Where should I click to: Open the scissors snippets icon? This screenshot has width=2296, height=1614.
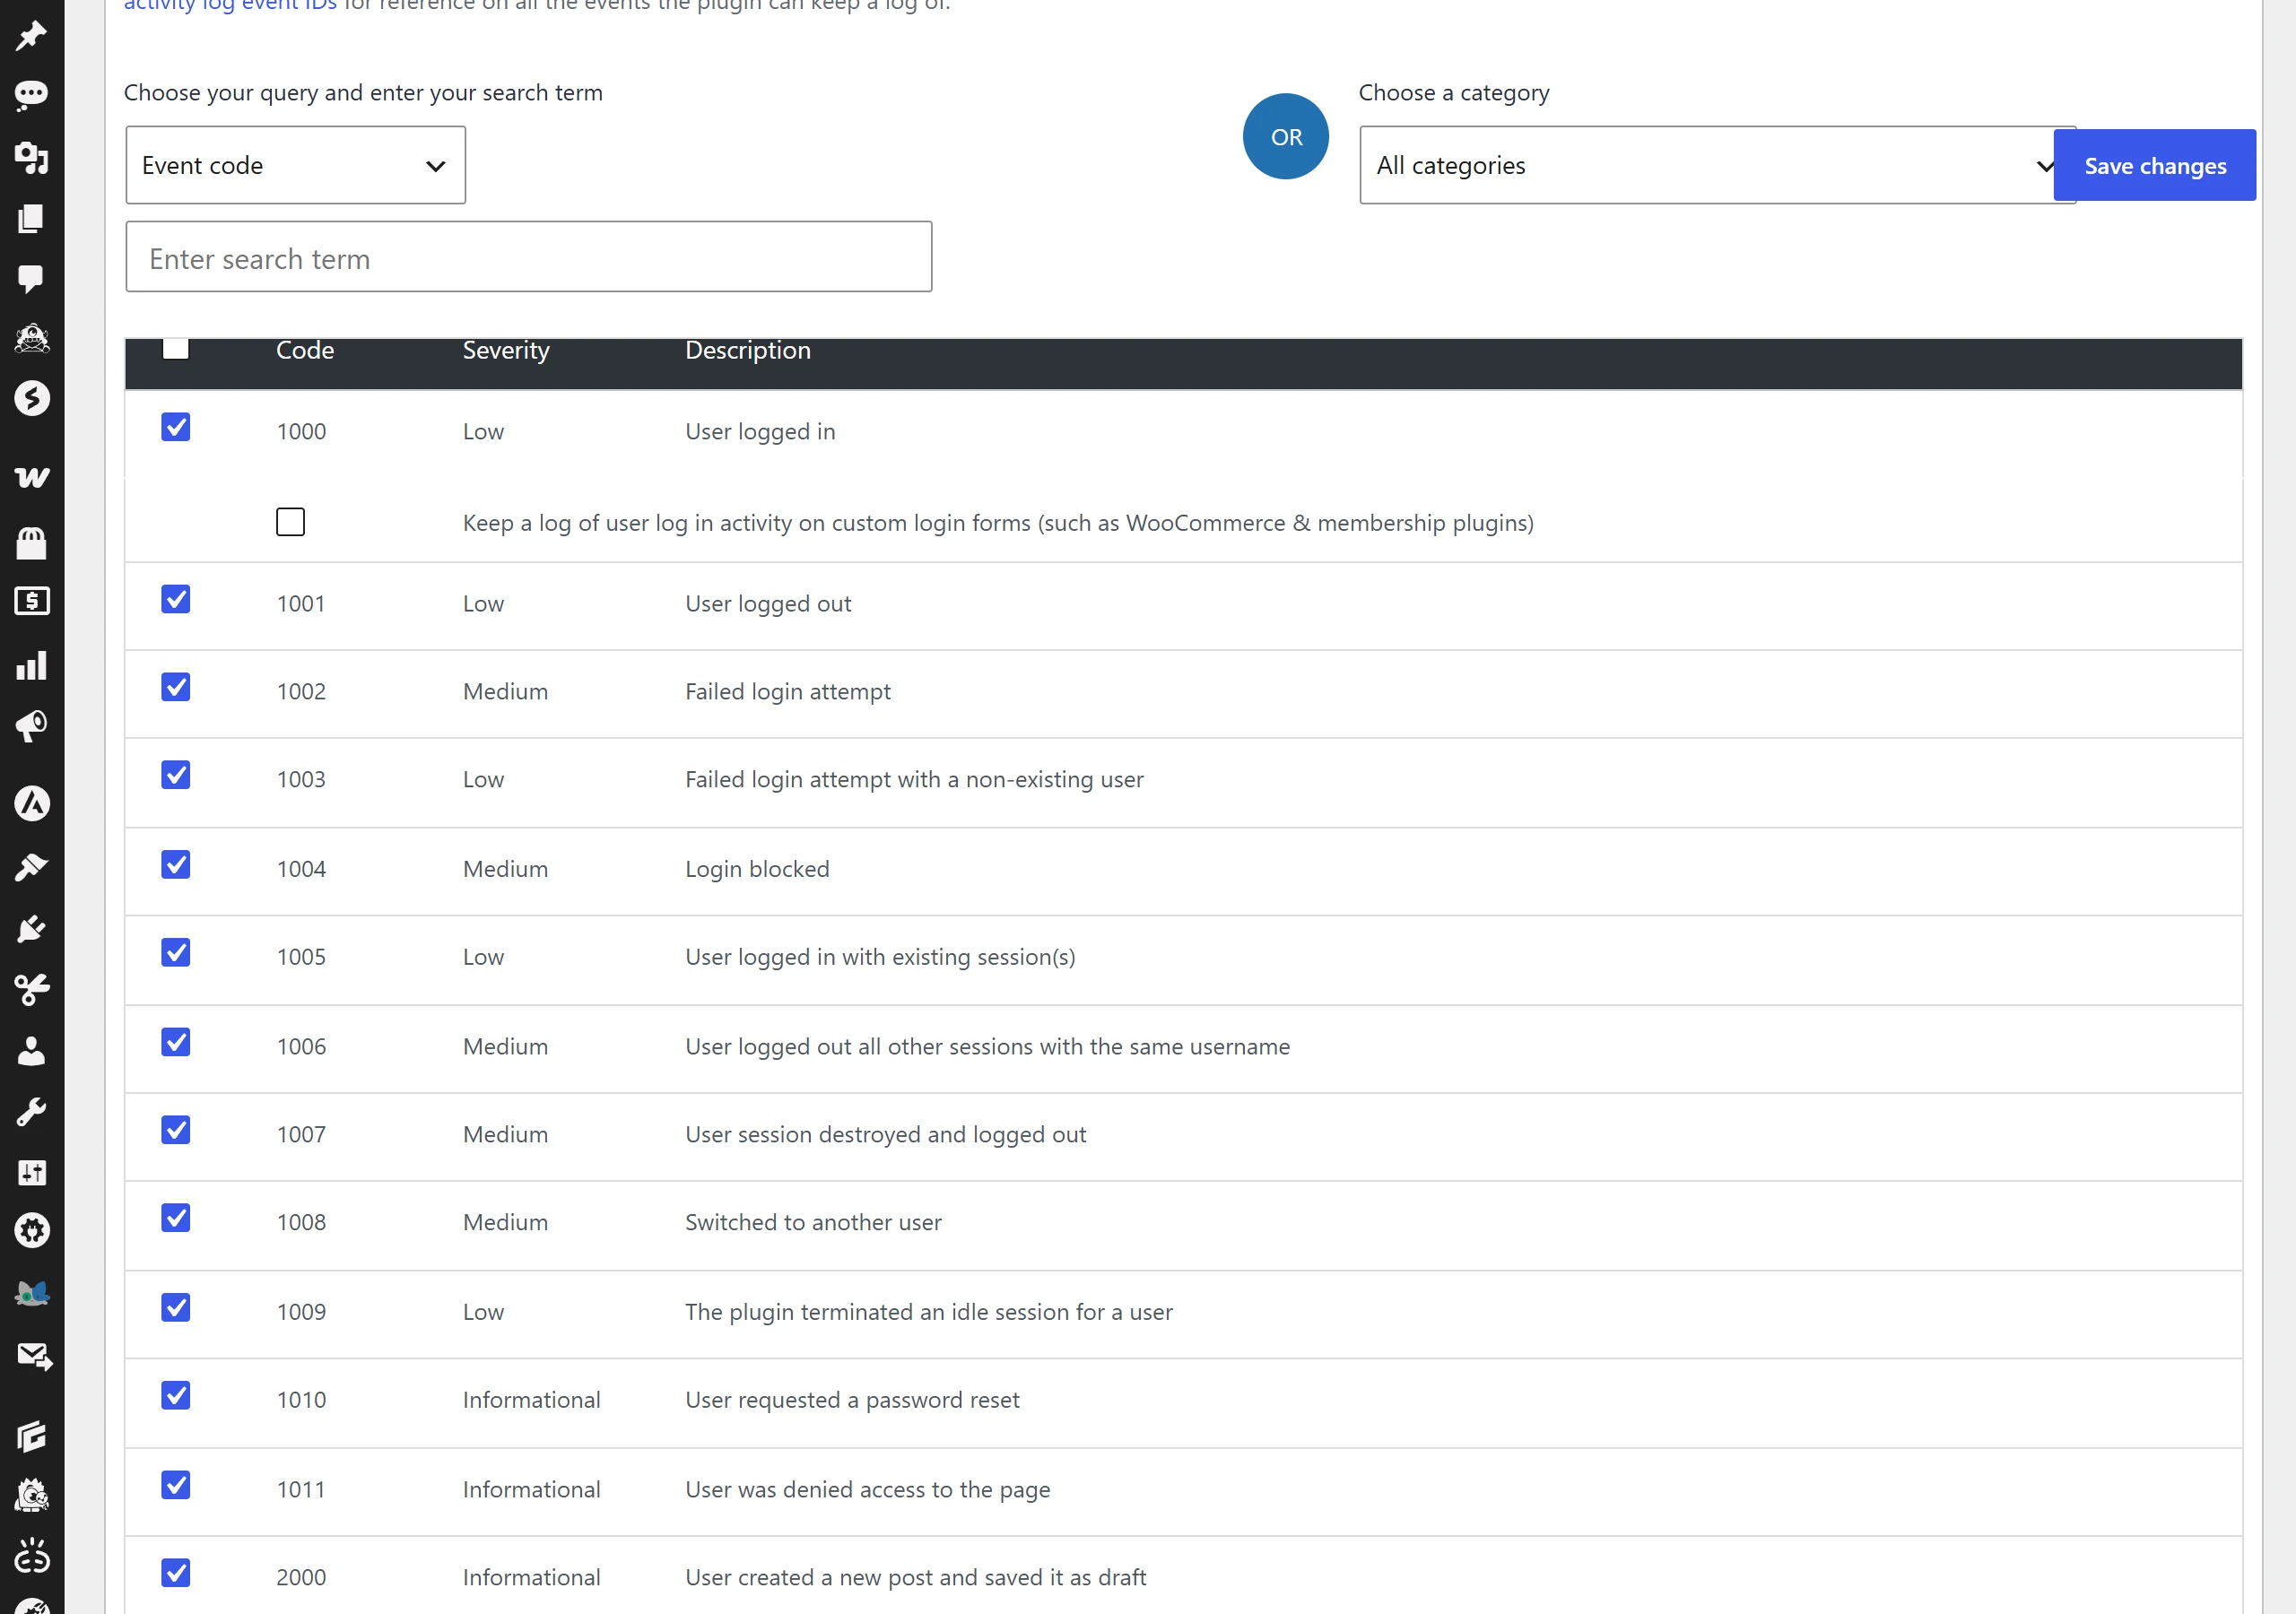pos(31,990)
